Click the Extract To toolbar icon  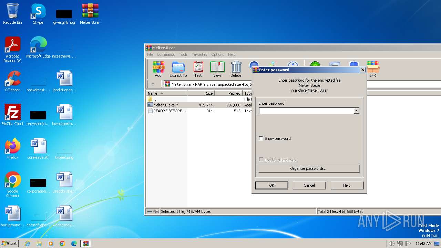[x=178, y=69]
